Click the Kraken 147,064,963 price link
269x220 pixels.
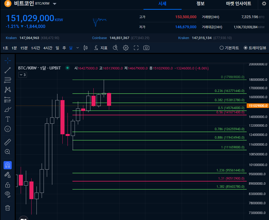(x=32, y=38)
